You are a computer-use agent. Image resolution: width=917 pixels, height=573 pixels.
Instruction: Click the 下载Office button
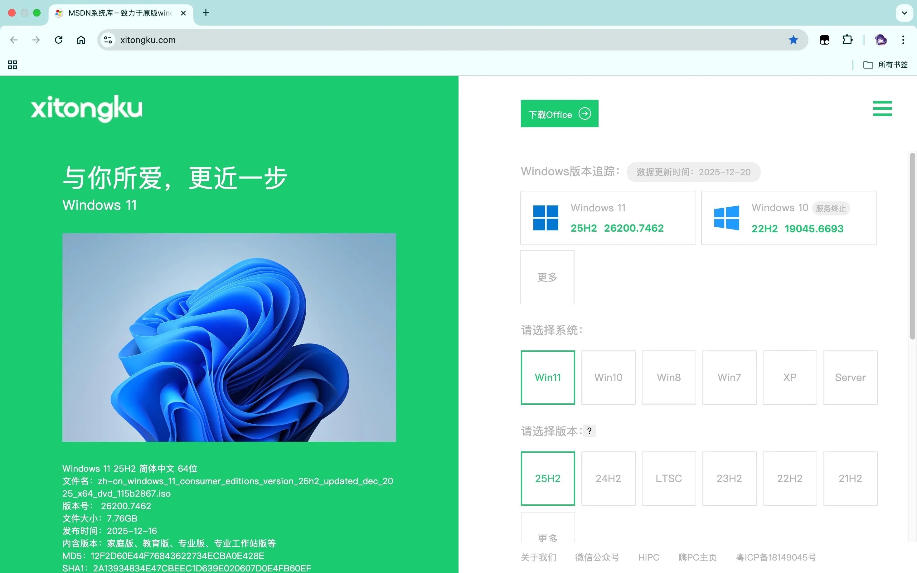[559, 113]
